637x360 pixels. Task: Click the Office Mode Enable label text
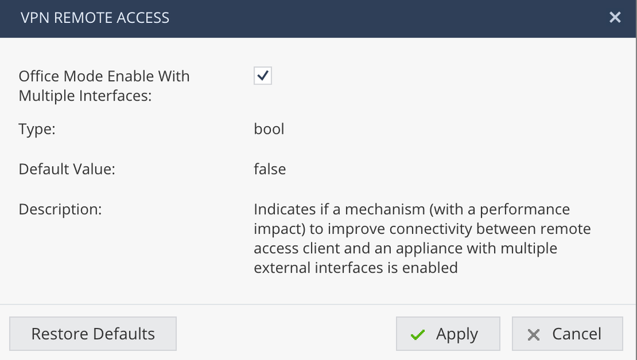click(x=104, y=76)
